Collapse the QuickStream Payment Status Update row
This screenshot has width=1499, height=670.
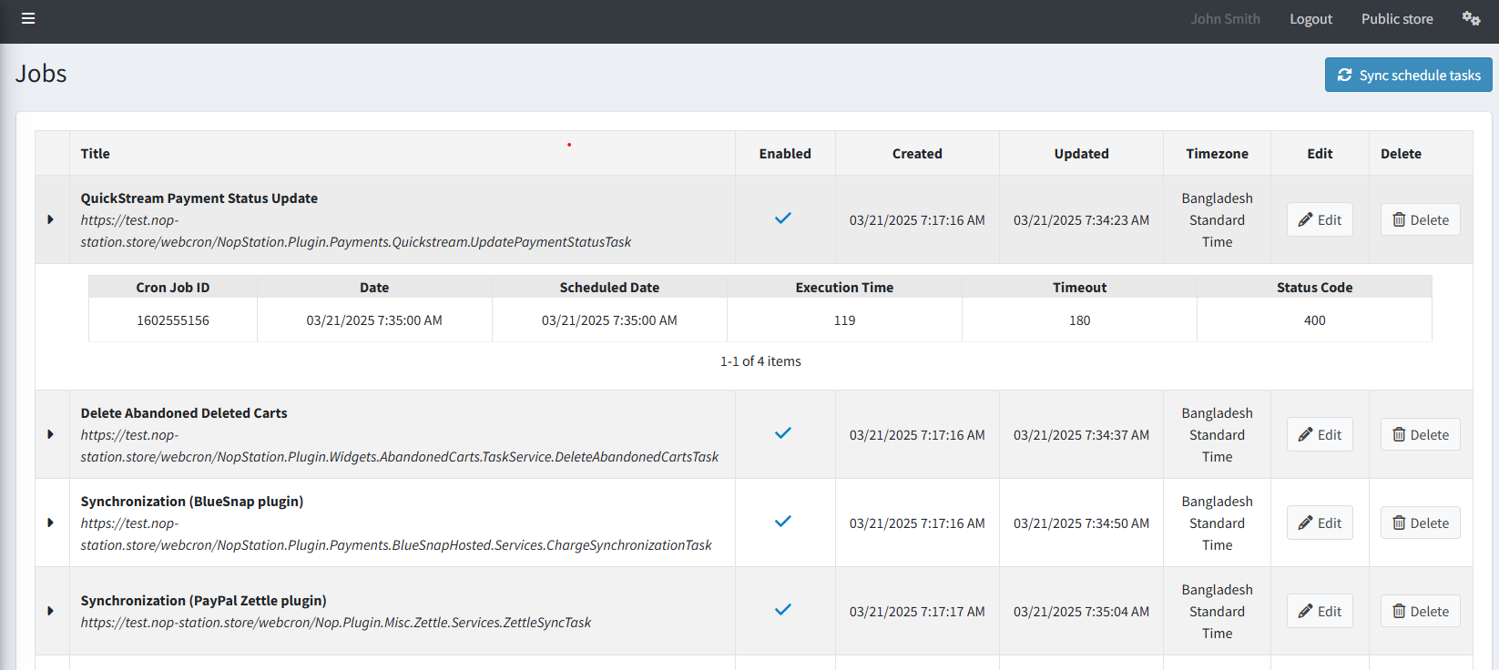tap(51, 219)
